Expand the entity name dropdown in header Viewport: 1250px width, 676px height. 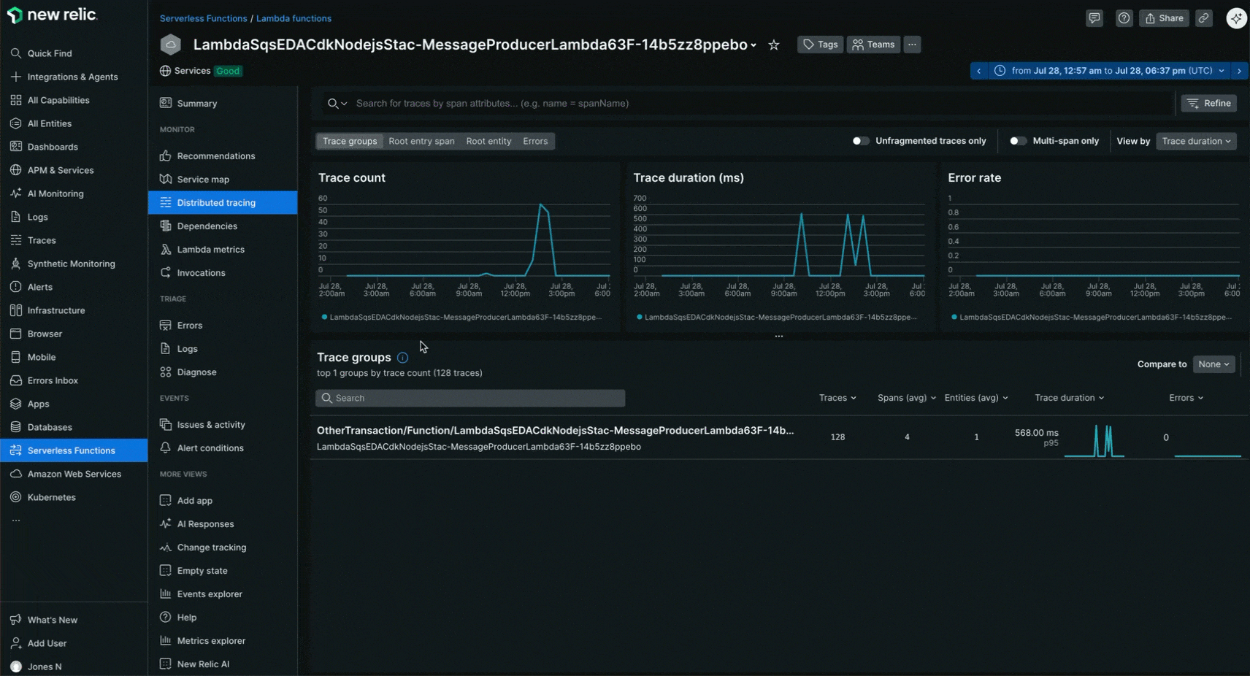[x=754, y=45]
